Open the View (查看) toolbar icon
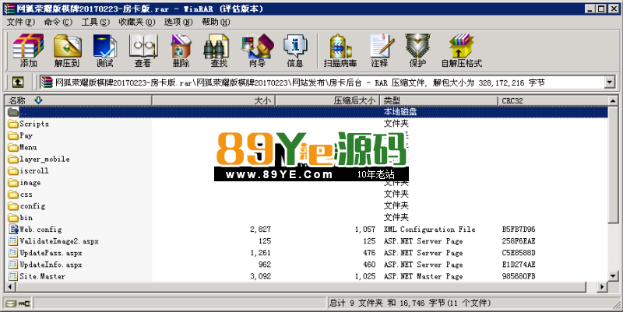 [143, 51]
